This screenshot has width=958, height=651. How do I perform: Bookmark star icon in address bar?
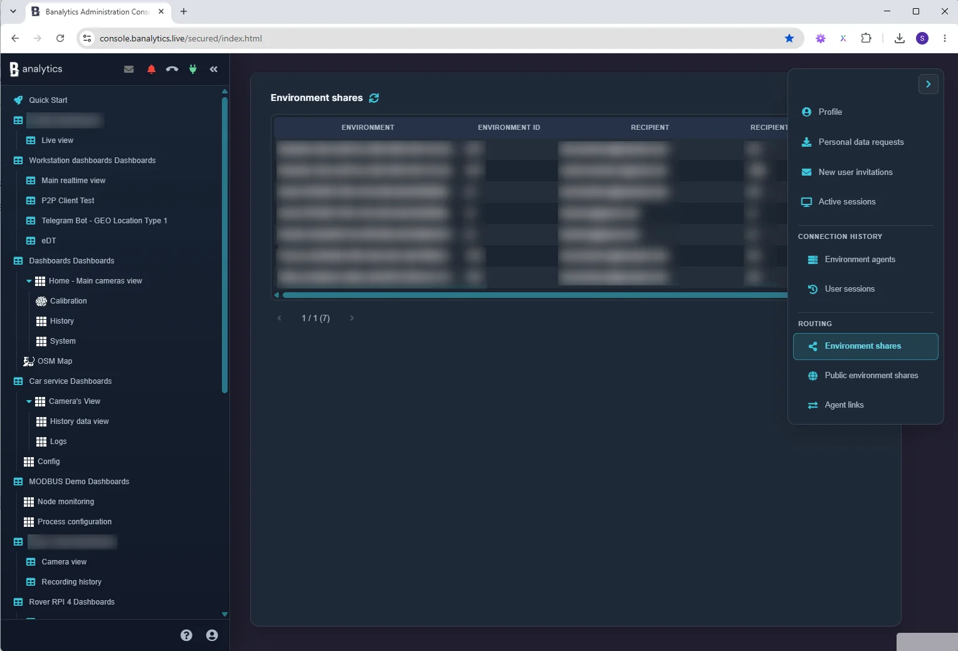point(789,38)
